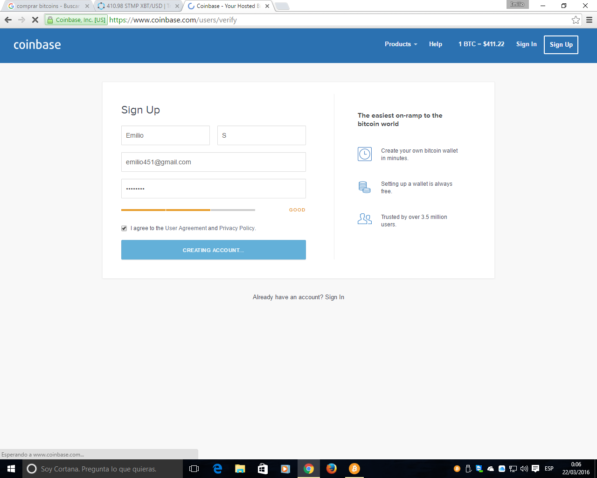
Task: Open the Privacy Policy link
Action: tap(237, 228)
